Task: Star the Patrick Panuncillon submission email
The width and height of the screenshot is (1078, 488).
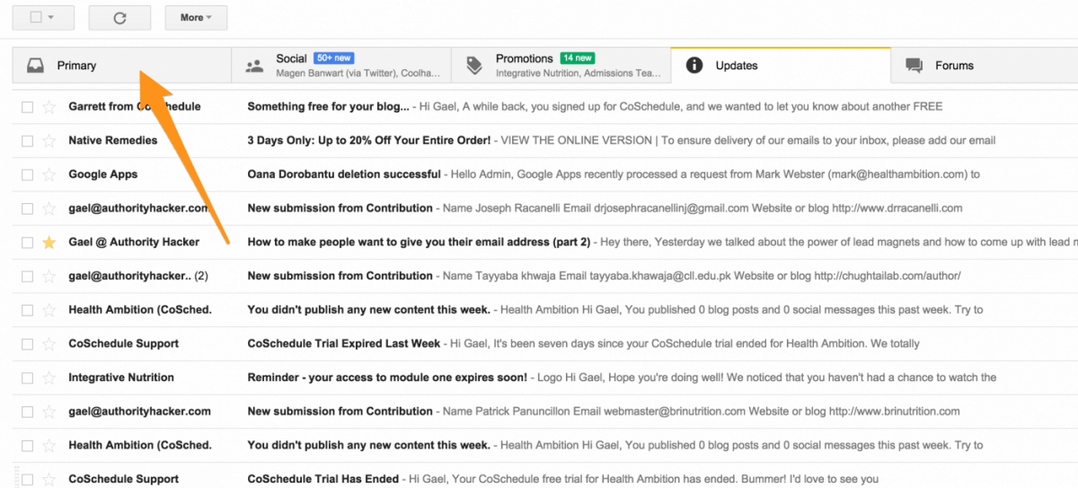Action: 49,412
